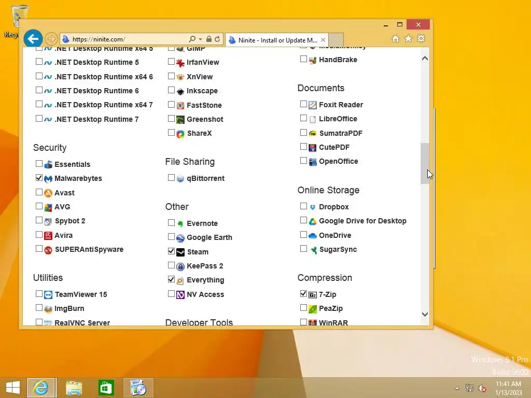Image resolution: width=531 pixels, height=398 pixels.
Task: Click the Google Drive for Desktop icon
Action: click(313, 221)
